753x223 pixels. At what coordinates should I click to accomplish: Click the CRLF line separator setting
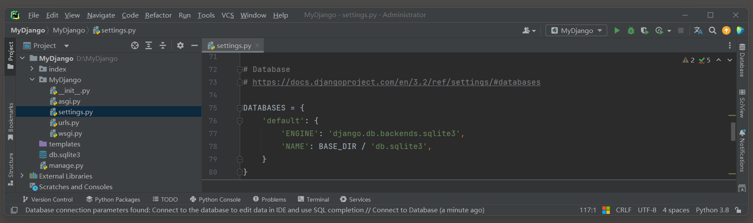[623, 210]
